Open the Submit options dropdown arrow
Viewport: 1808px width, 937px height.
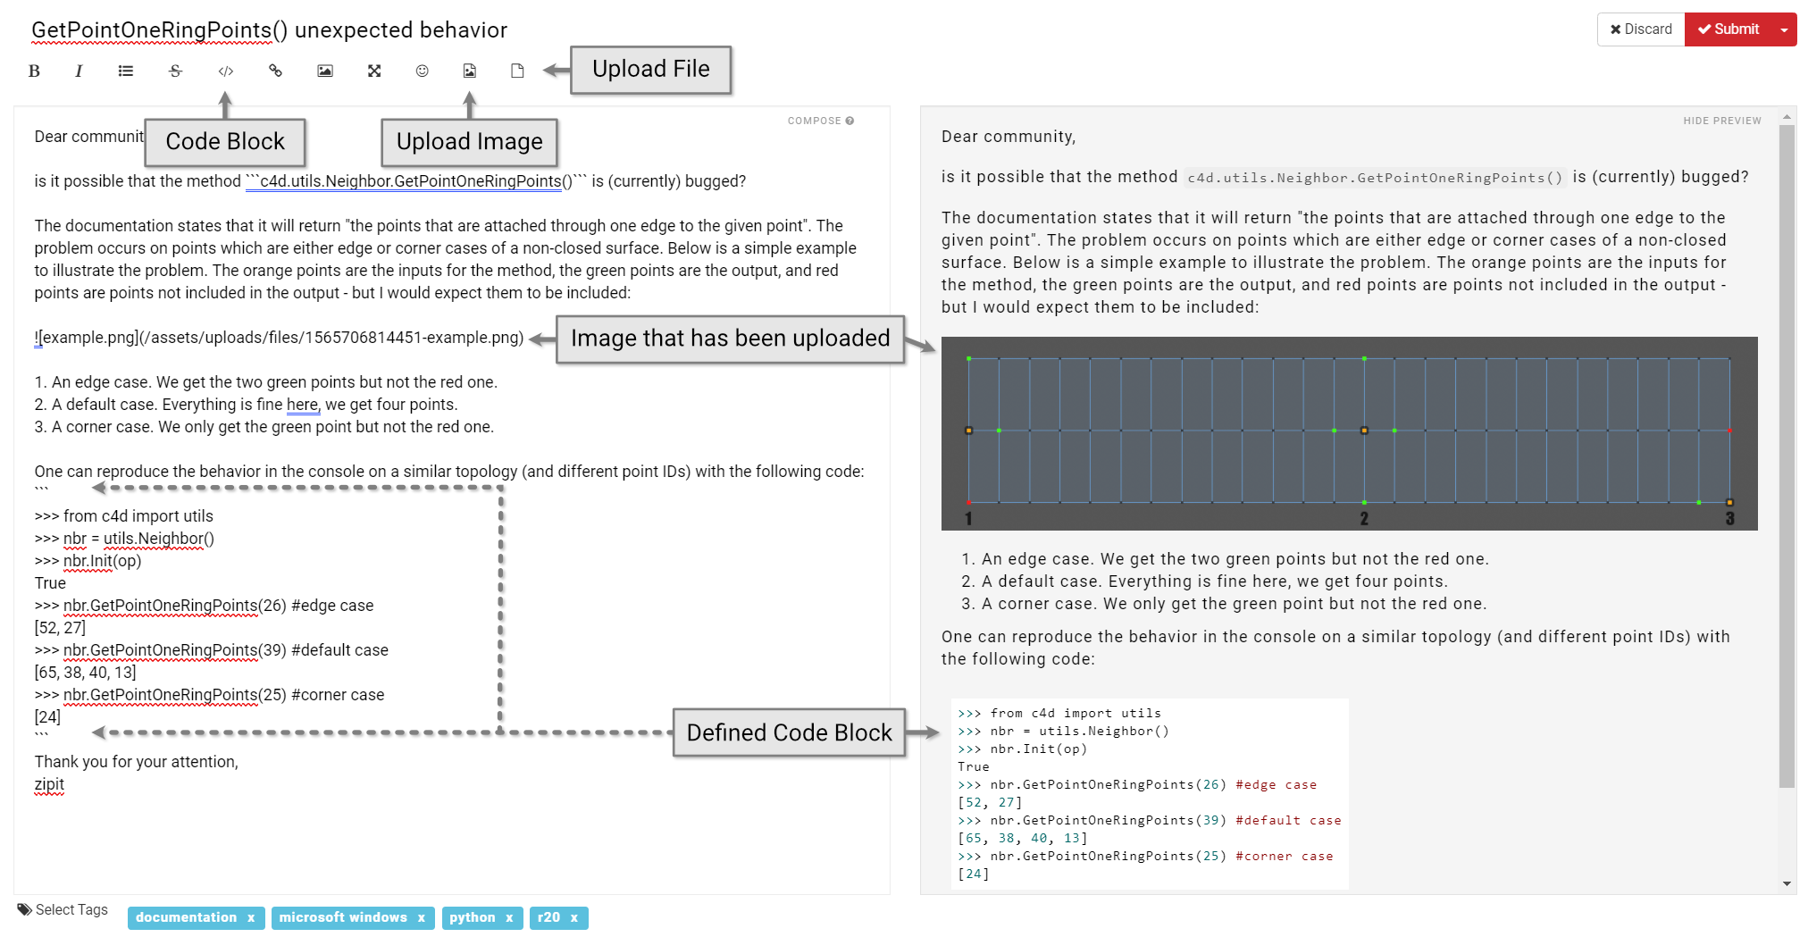pyautogui.click(x=1785, y=29)
